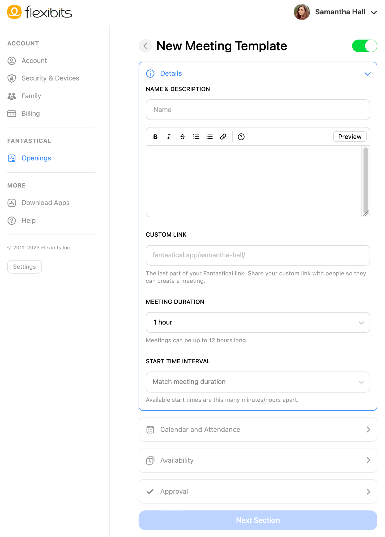Click inside the description text area
Image resolution: width=385 pixels, height=537 pixels.
click(254, 181)
